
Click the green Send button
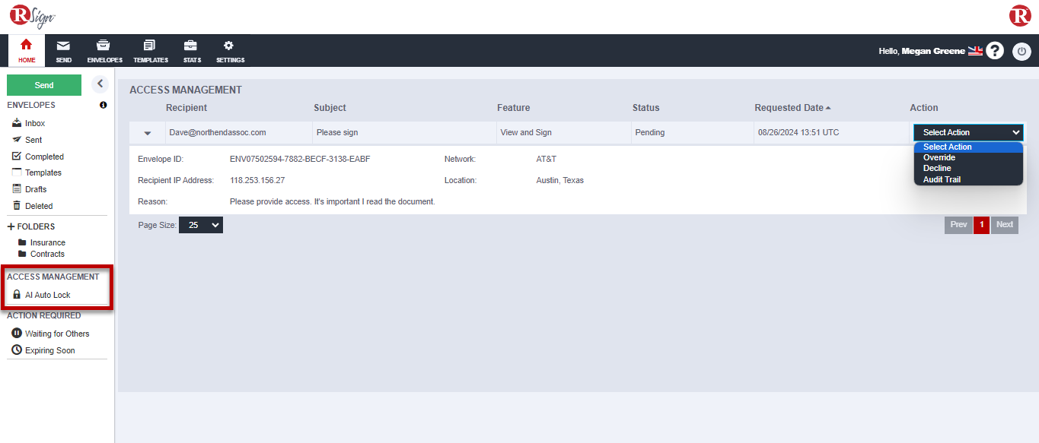coord(43,84)
